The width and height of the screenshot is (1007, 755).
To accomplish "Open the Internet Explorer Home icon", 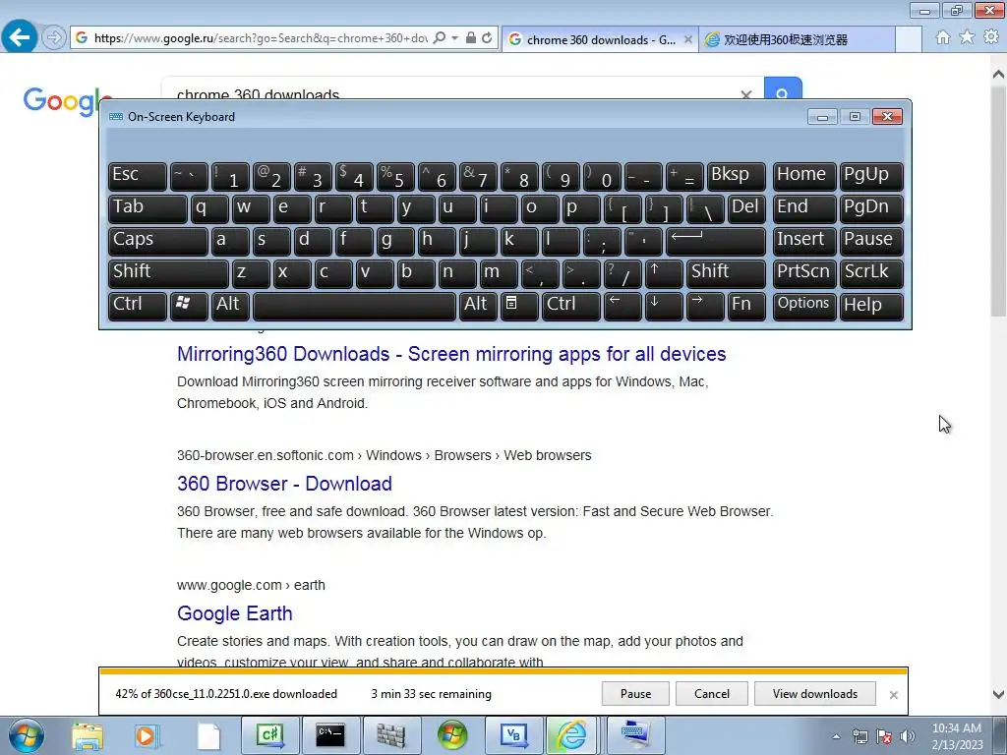I will pos(943,37).
